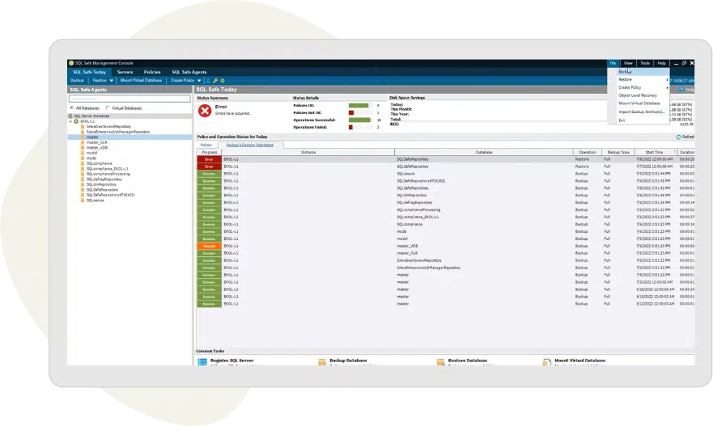Click the Database column header
Viewport: 713px width, 426px height.
pos(484,152)
